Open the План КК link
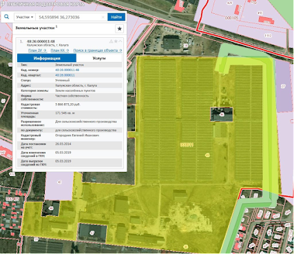The width and height of the screenshot is (294, 254). coord(60,50)
